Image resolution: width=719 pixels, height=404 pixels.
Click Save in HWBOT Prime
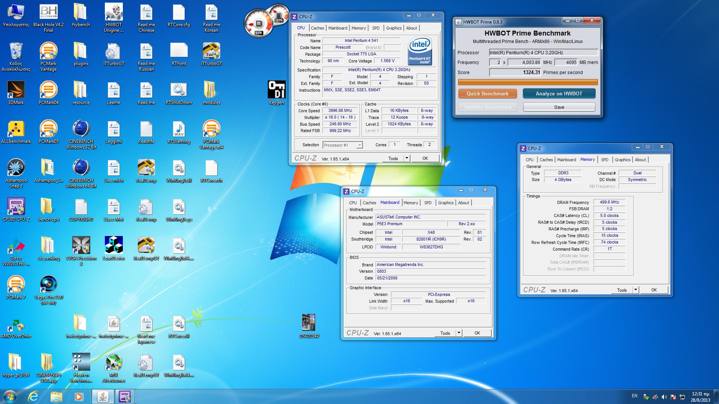pyautogui.click(x=559, y=107)
